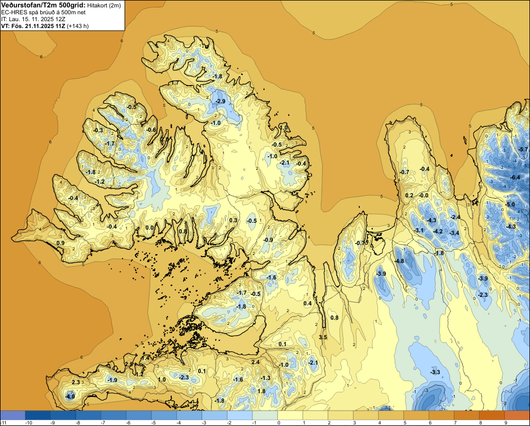Select legend swatch between 8 and 9
The width and height of the screenshot is (530, 426).
point(492,415)
